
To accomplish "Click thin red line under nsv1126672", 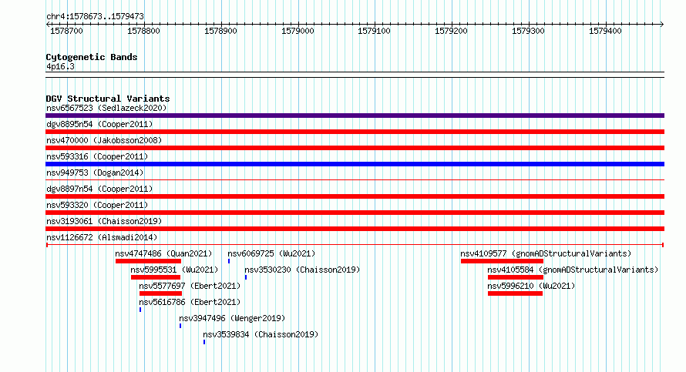I will (355, 245).
